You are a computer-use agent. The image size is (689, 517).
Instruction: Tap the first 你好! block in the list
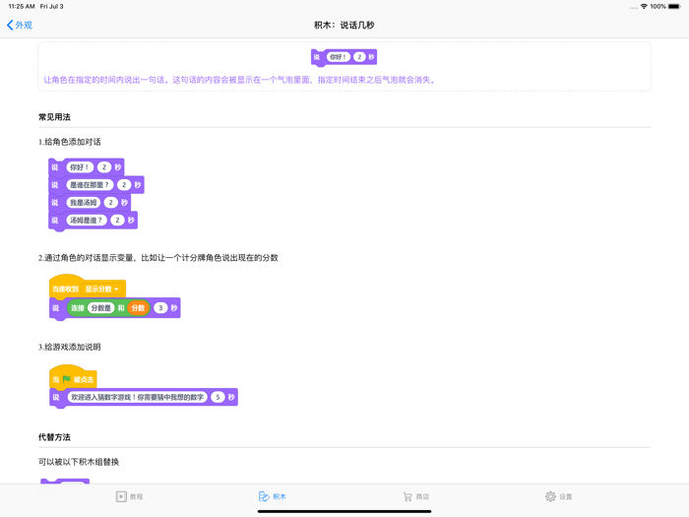click(x=87, y=167)
